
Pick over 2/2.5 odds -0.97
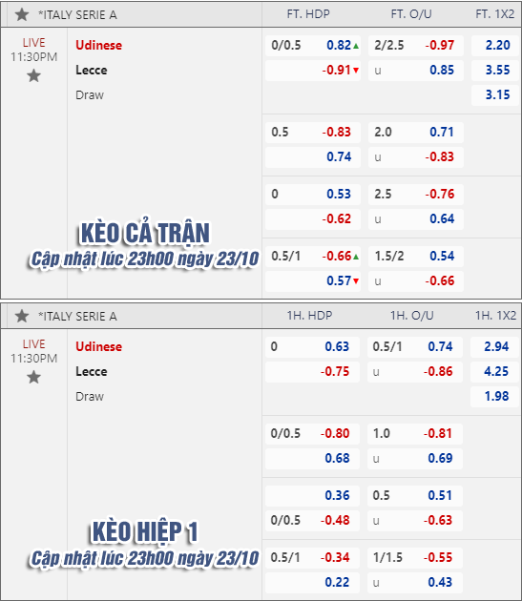click(x=416, y=46)
